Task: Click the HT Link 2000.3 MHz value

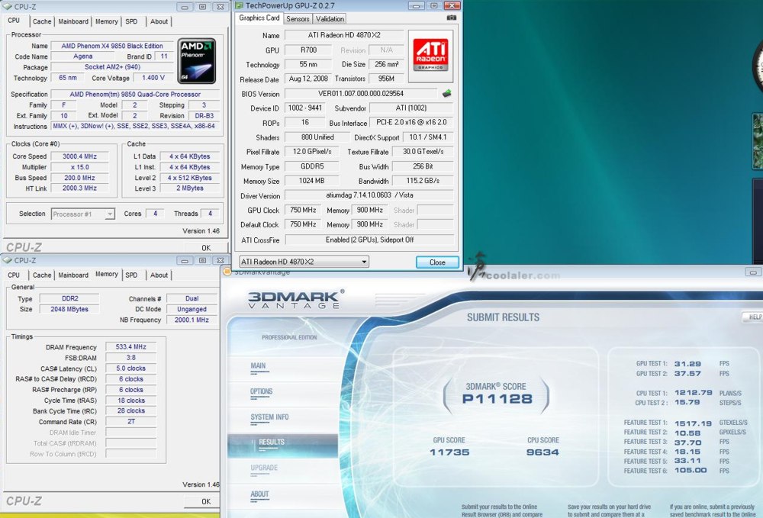Action: click(80, 188)
